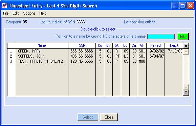Minimize the Timesheet Entry window
This screenshot has height=126, width=196.
[175, 6]
